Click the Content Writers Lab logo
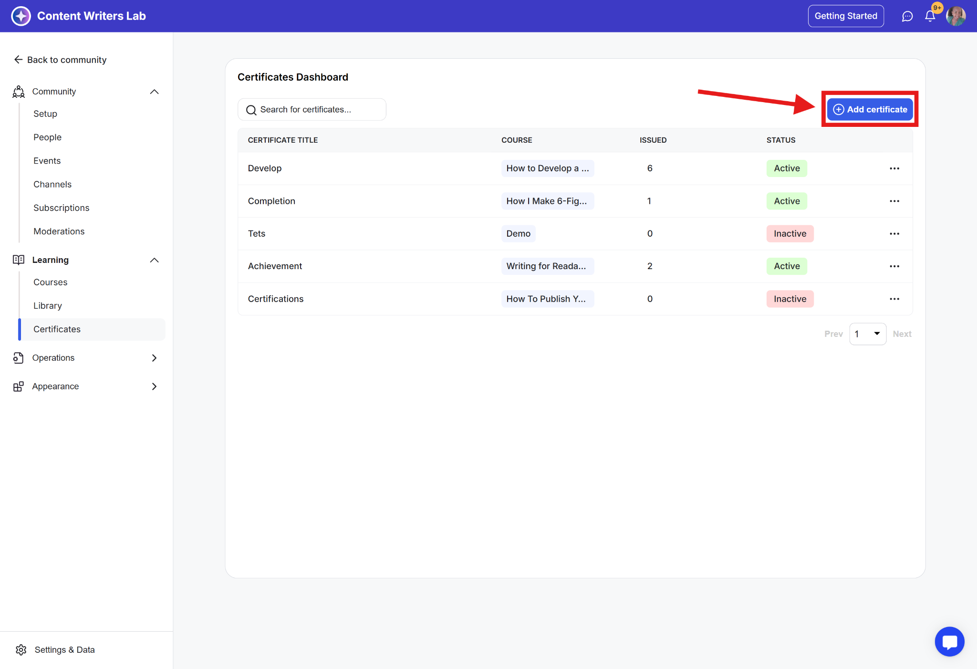This screenshot has width=977, height=669. tap(21, 16)
